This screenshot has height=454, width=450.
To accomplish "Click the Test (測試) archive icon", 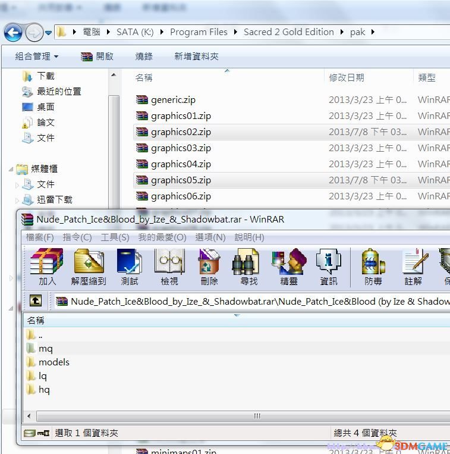I will (129, 267).
